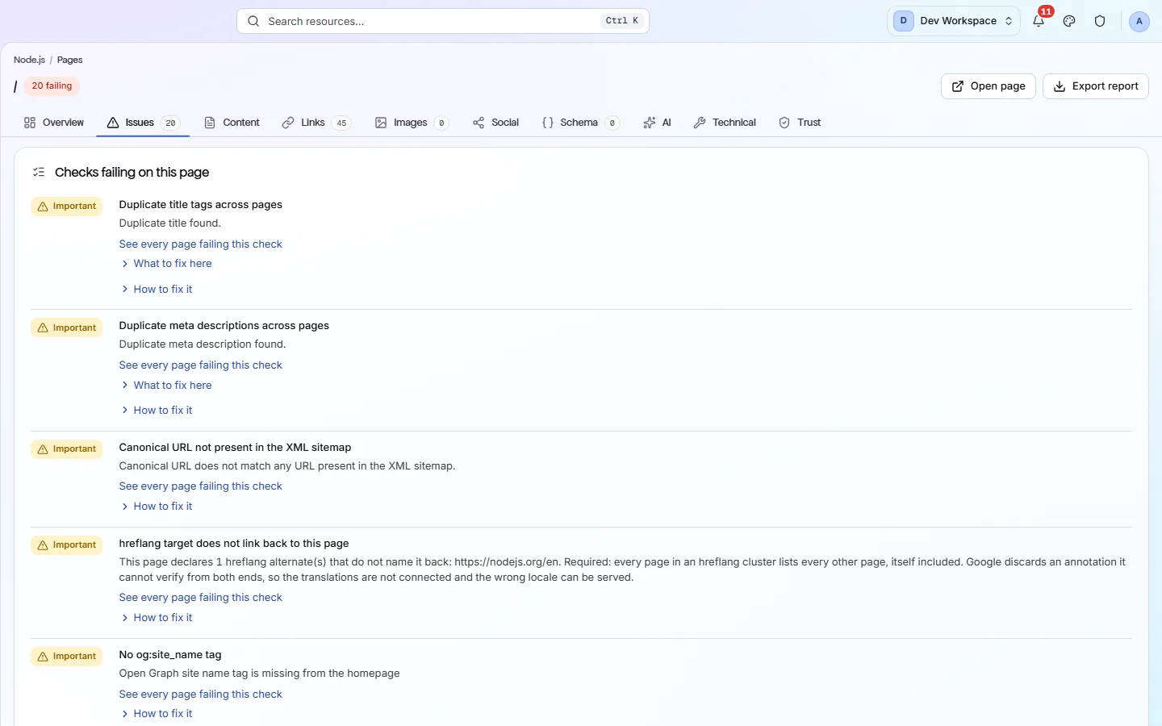The height and width of the screenshot is (726, 1162).
Task: Open the theme palette icon
Action: [1069, 21]
